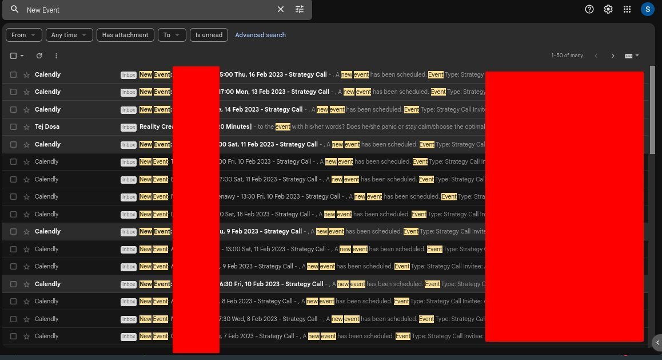Screen dimensions: 662x360
Task: Star the Tej Dosa email
Action: 26,126
